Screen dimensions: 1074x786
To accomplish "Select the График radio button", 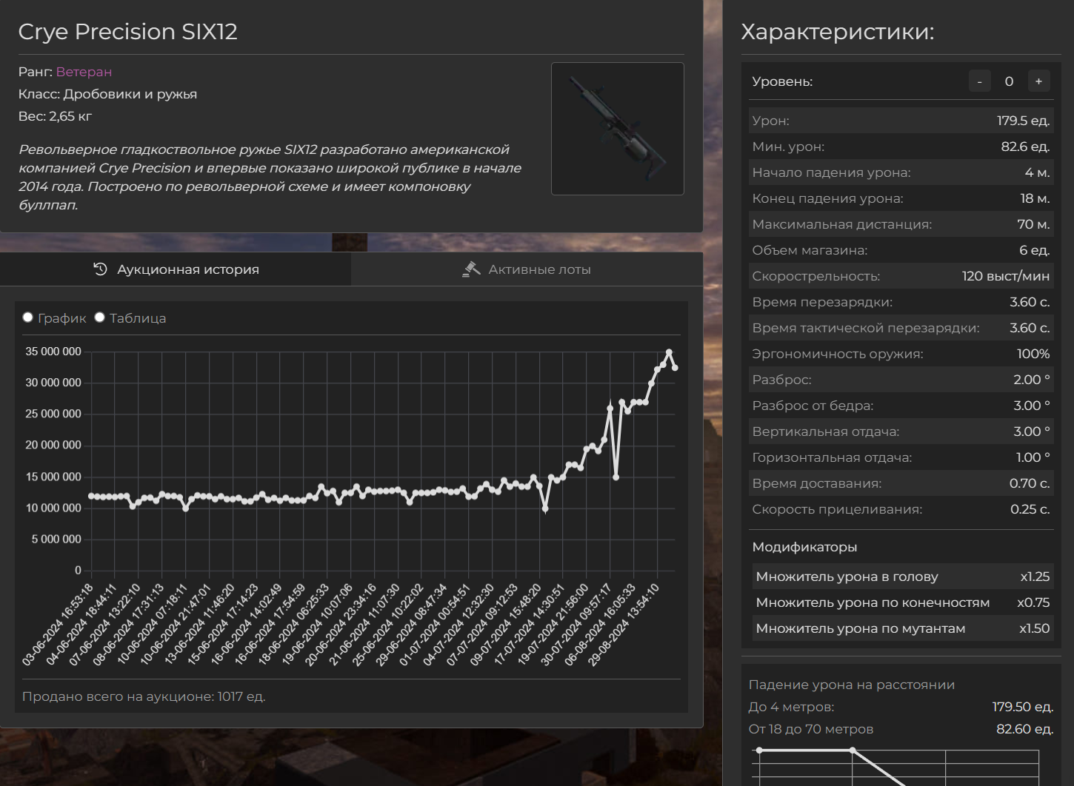I will (28, 318).
